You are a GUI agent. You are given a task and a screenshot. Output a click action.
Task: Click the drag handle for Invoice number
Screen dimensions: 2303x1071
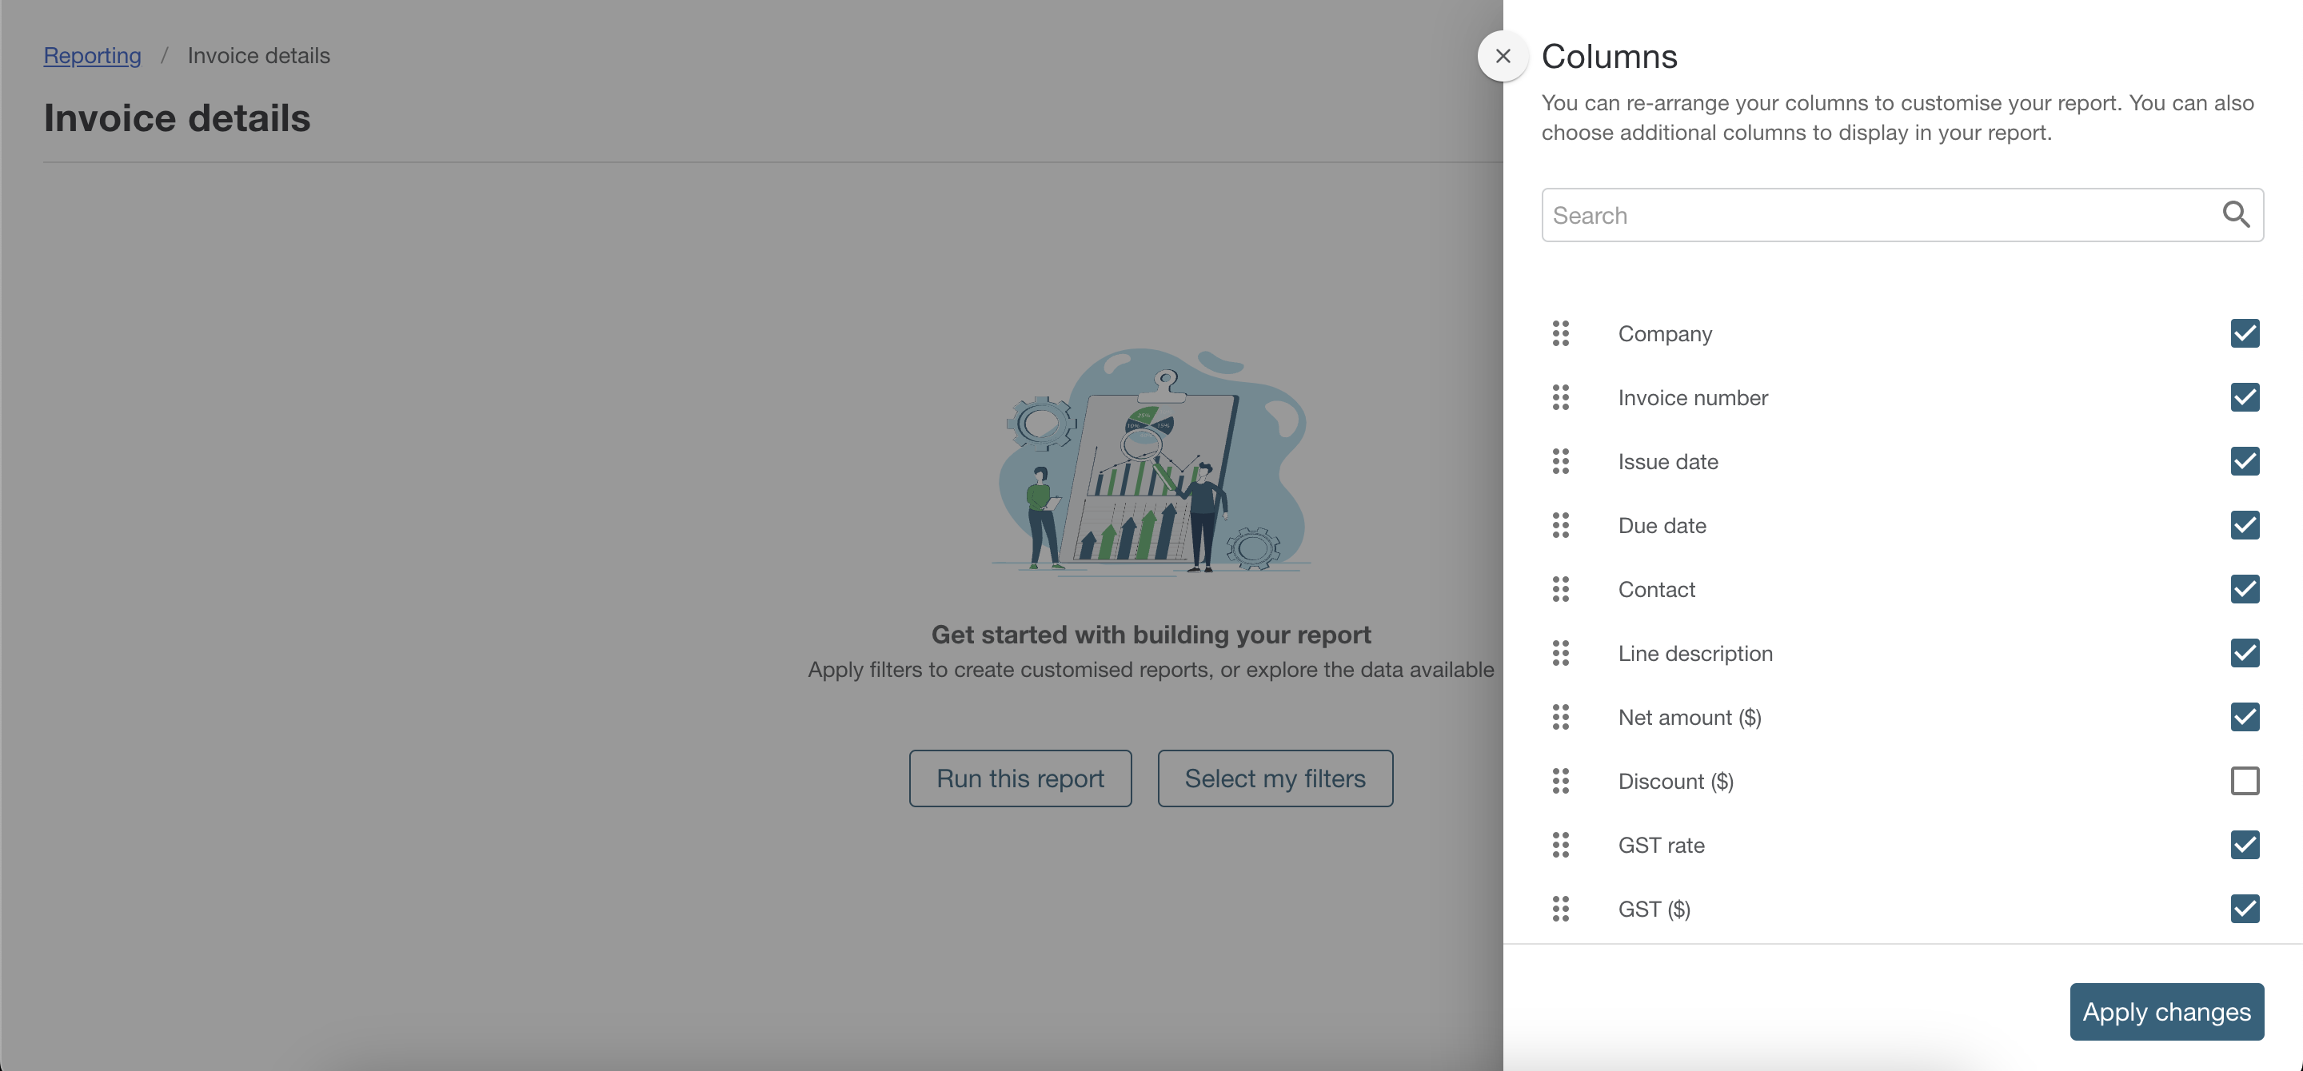(1561, 397)
